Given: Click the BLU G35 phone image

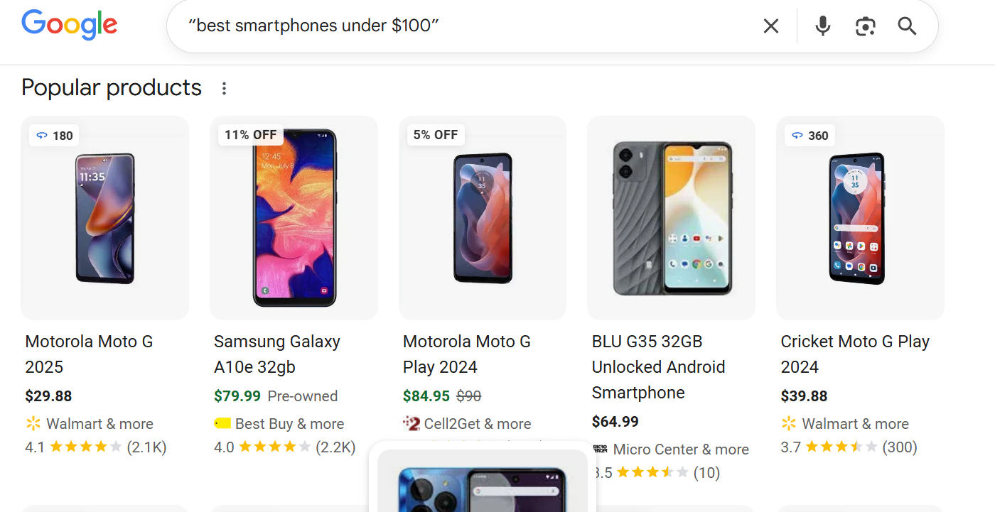Looking at the screenshot, I should coord(670,217).
